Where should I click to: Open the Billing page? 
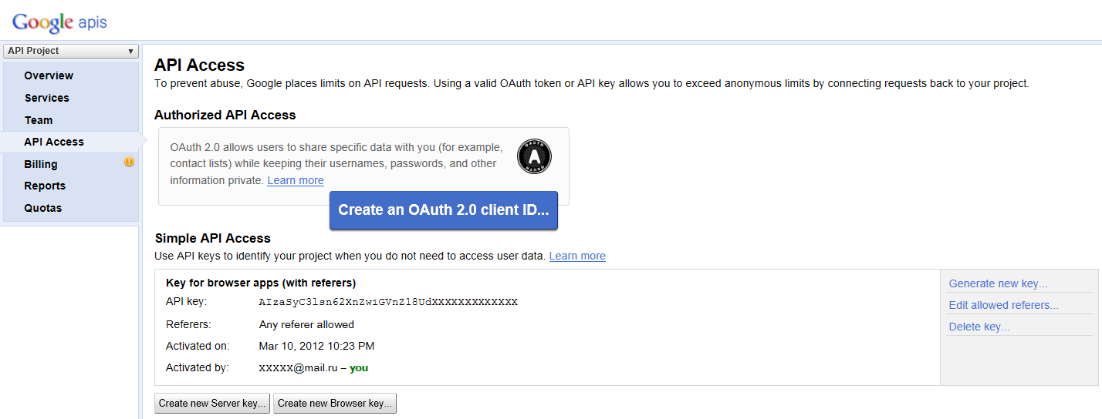41,164
